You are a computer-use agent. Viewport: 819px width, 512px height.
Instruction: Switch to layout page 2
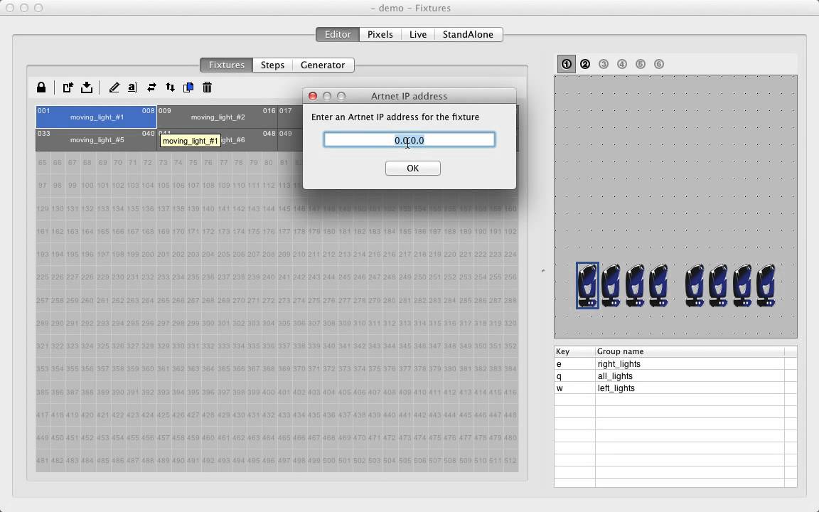(x=585, y=64)
